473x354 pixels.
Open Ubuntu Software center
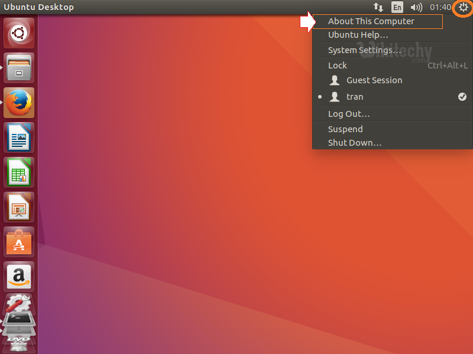20,242
